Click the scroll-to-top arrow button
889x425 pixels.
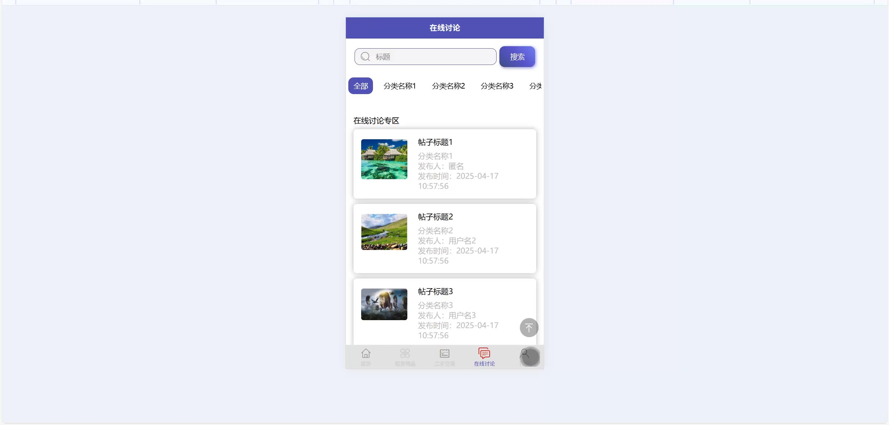(529, 327)
